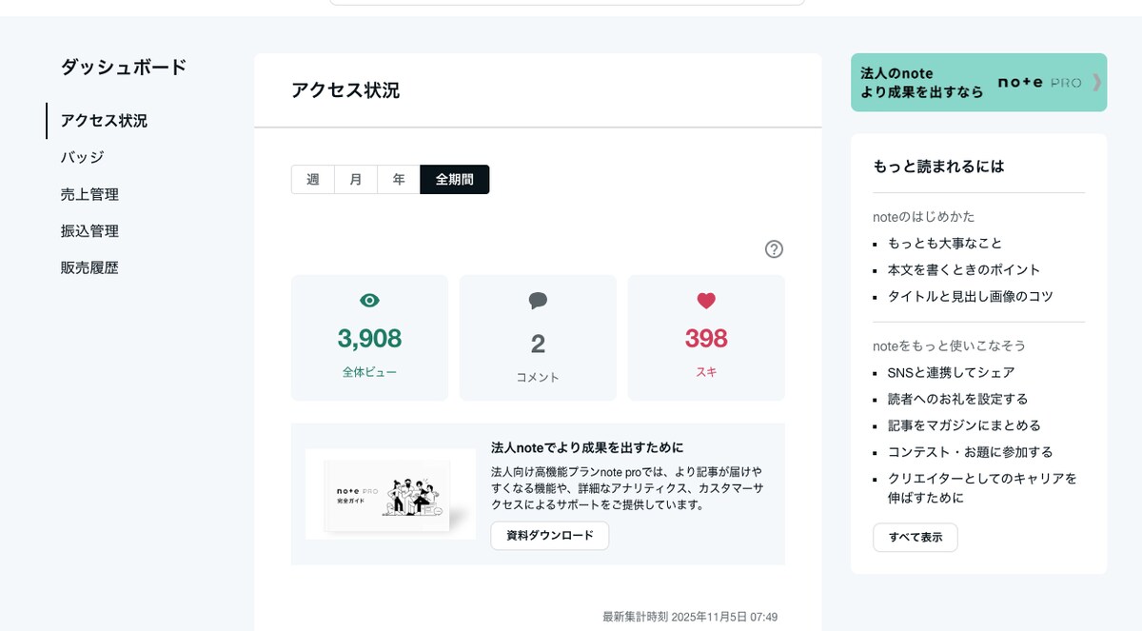Click the 最新集計時刻 timestamp text
Viewport: 1142px width, 631px height.
(690, 617)
